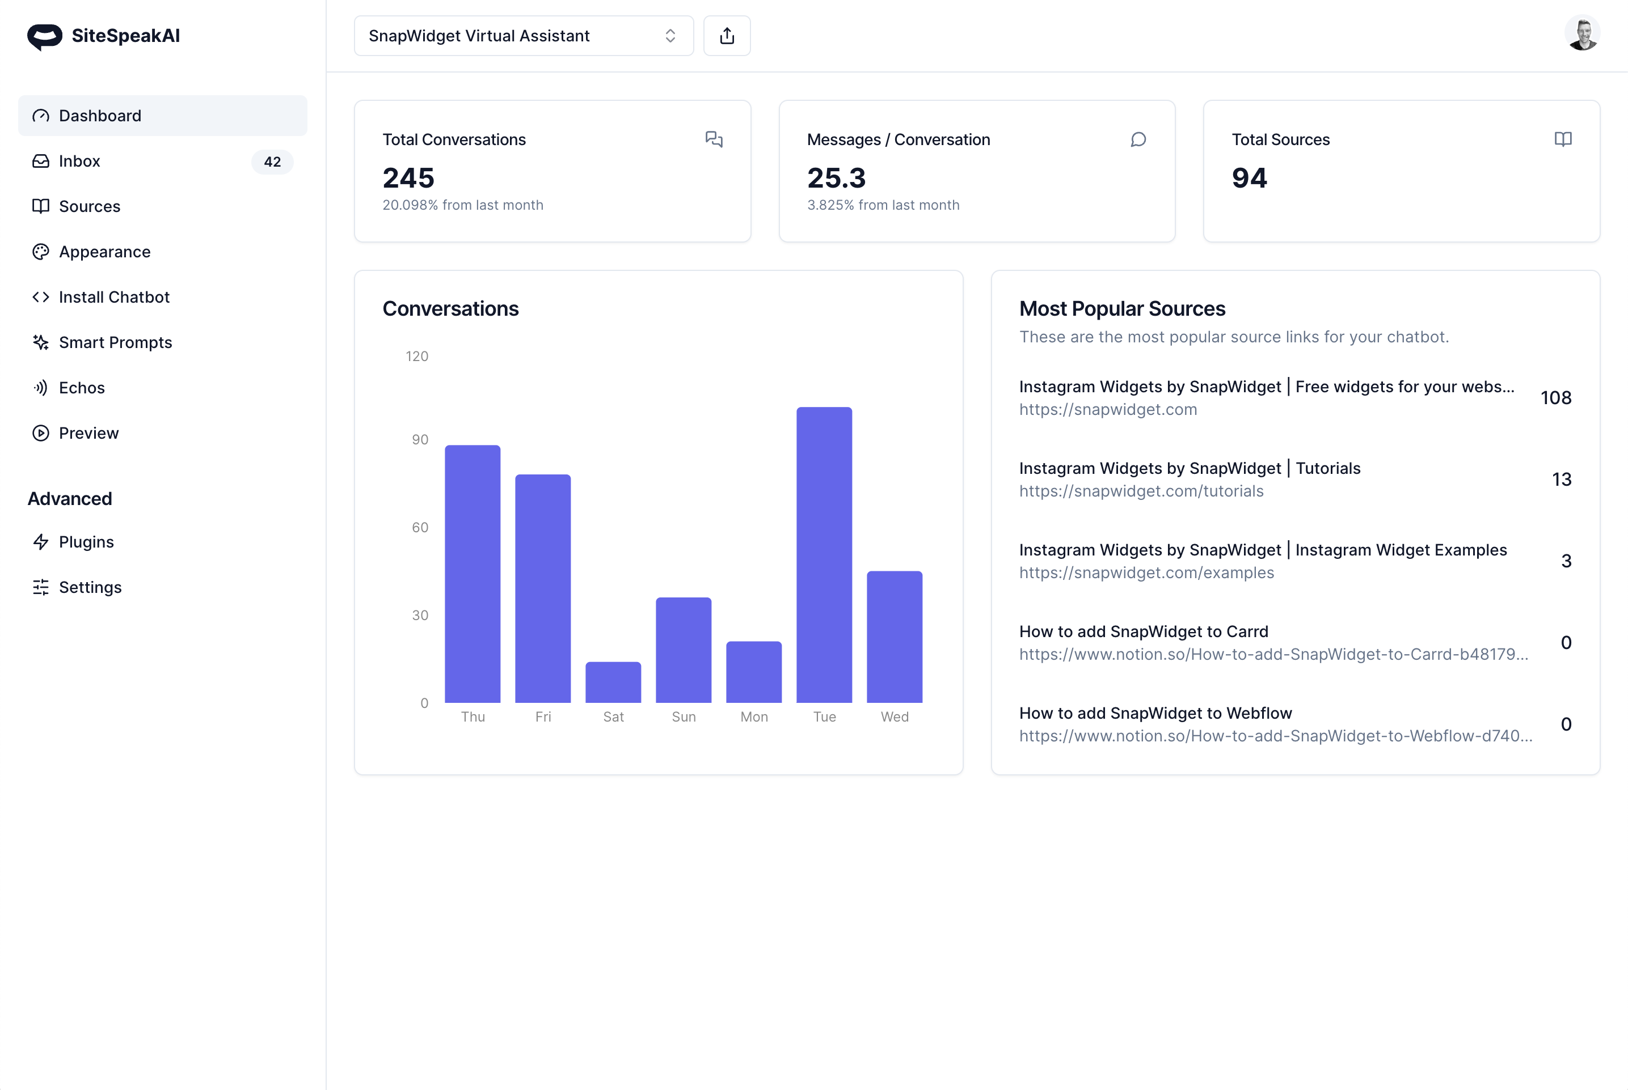Screen dimensions: 1628x1090
Task: Go to Inbox in the sidebar
Action: coord(79,162)
